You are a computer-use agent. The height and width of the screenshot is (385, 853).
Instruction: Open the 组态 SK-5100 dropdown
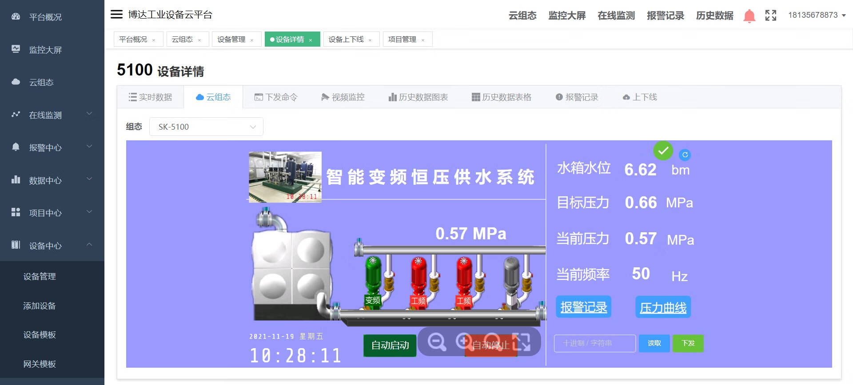(x=206, y=127)
